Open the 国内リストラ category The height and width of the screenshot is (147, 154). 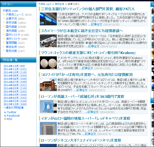click(13, 35)
